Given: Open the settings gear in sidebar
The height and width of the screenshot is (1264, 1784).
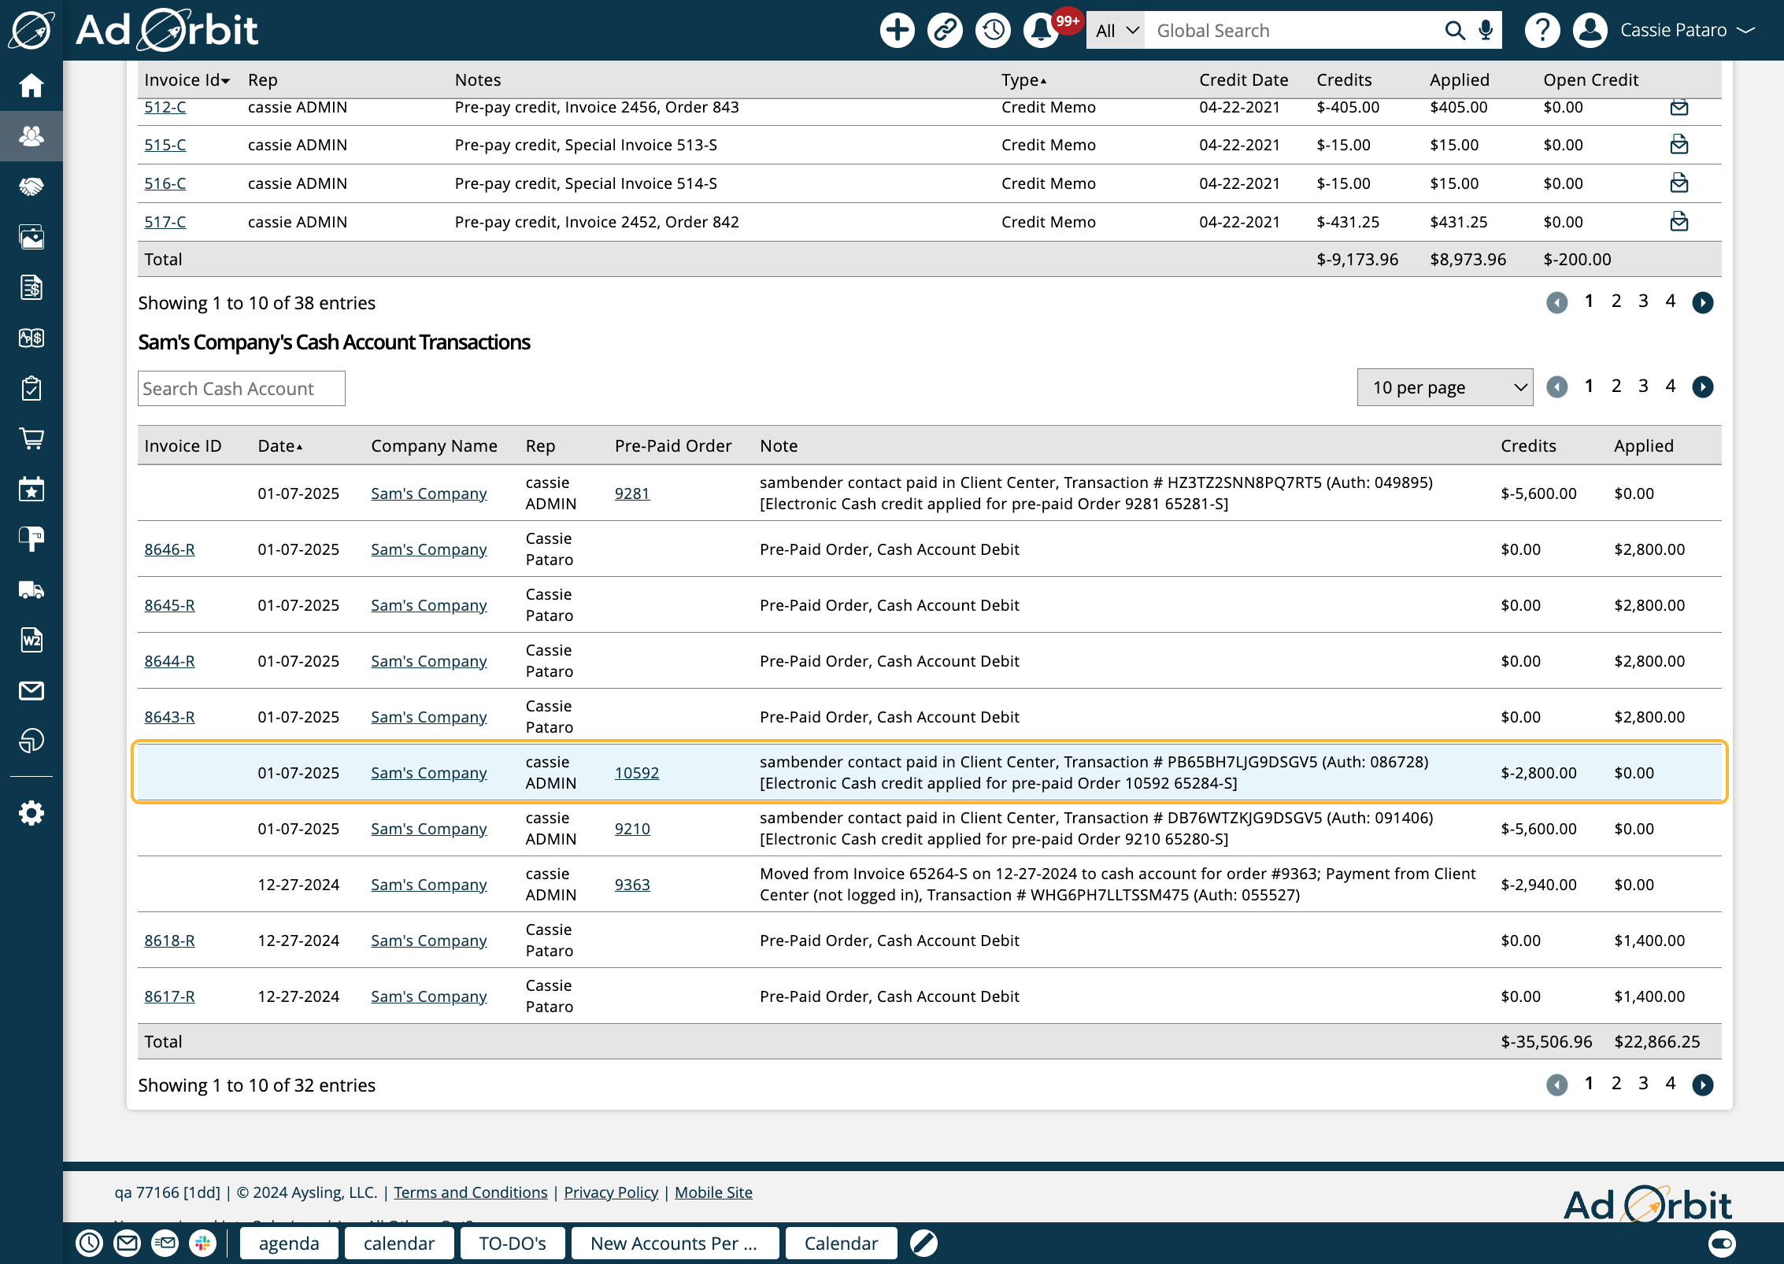Looking at the screenshot, I should coord(31,813).
